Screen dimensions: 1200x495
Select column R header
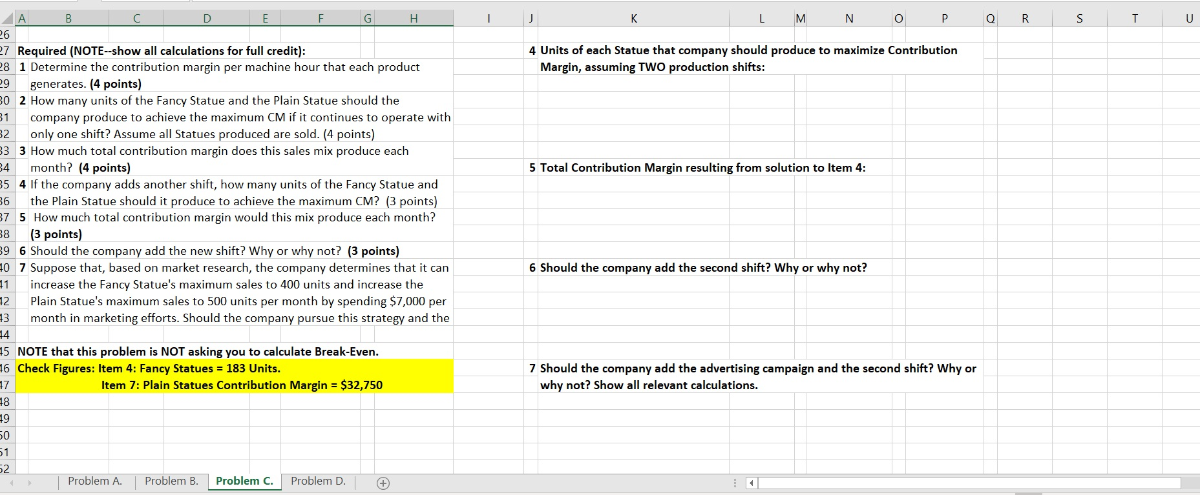[1025, 19]
